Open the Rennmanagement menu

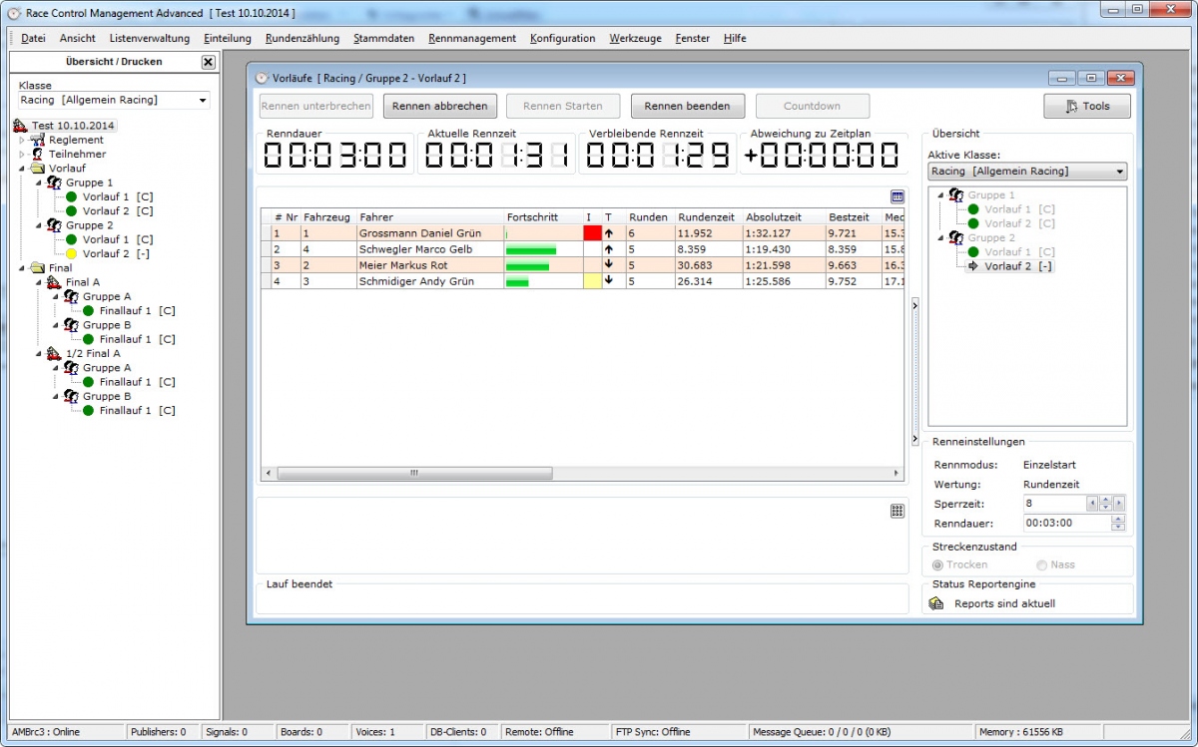pyautogui.click(x=471, y=39)
